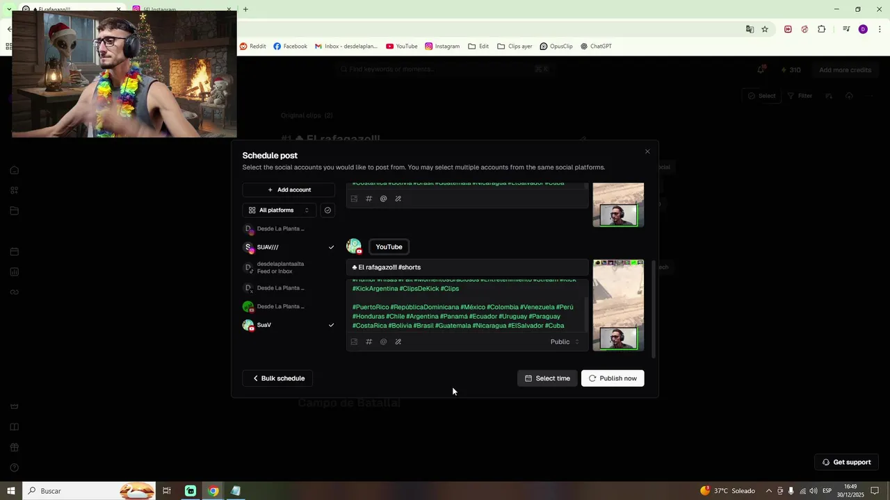Add mention icon in YouTube post toolbar

click(383, 342)
